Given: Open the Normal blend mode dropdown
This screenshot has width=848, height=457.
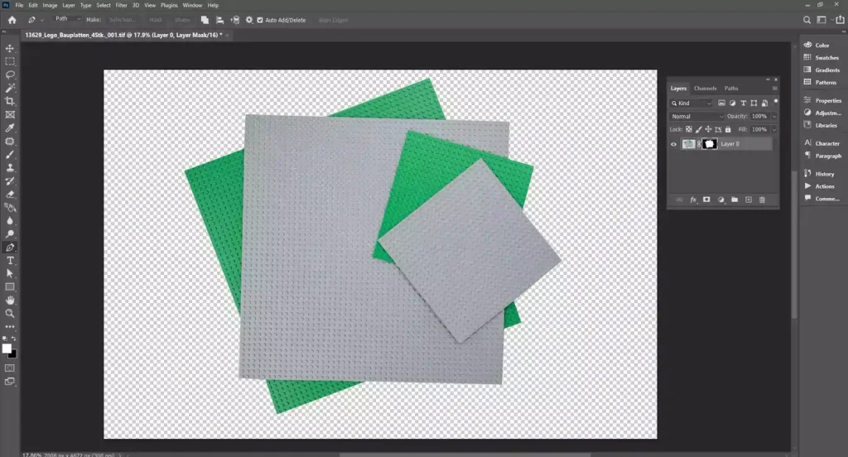Looking at the screenshot, I should pos(696,117).
